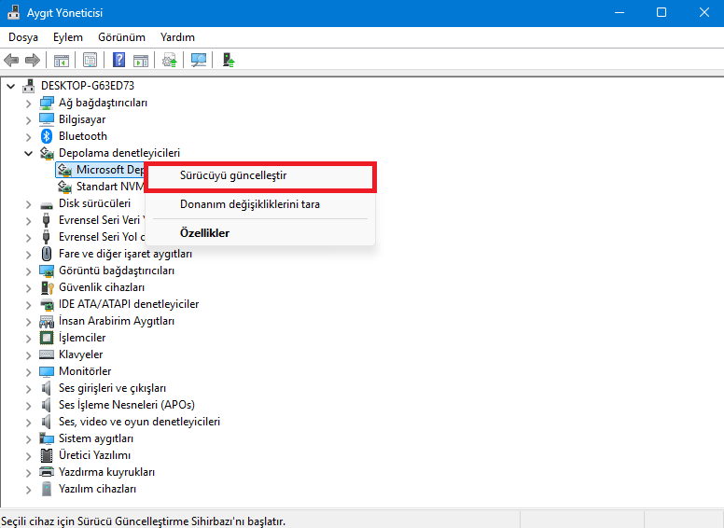Click the Aygıt Yöneticisi title bar icon
The height and width of the screenshot is (528, 724).
coord(13,12)
